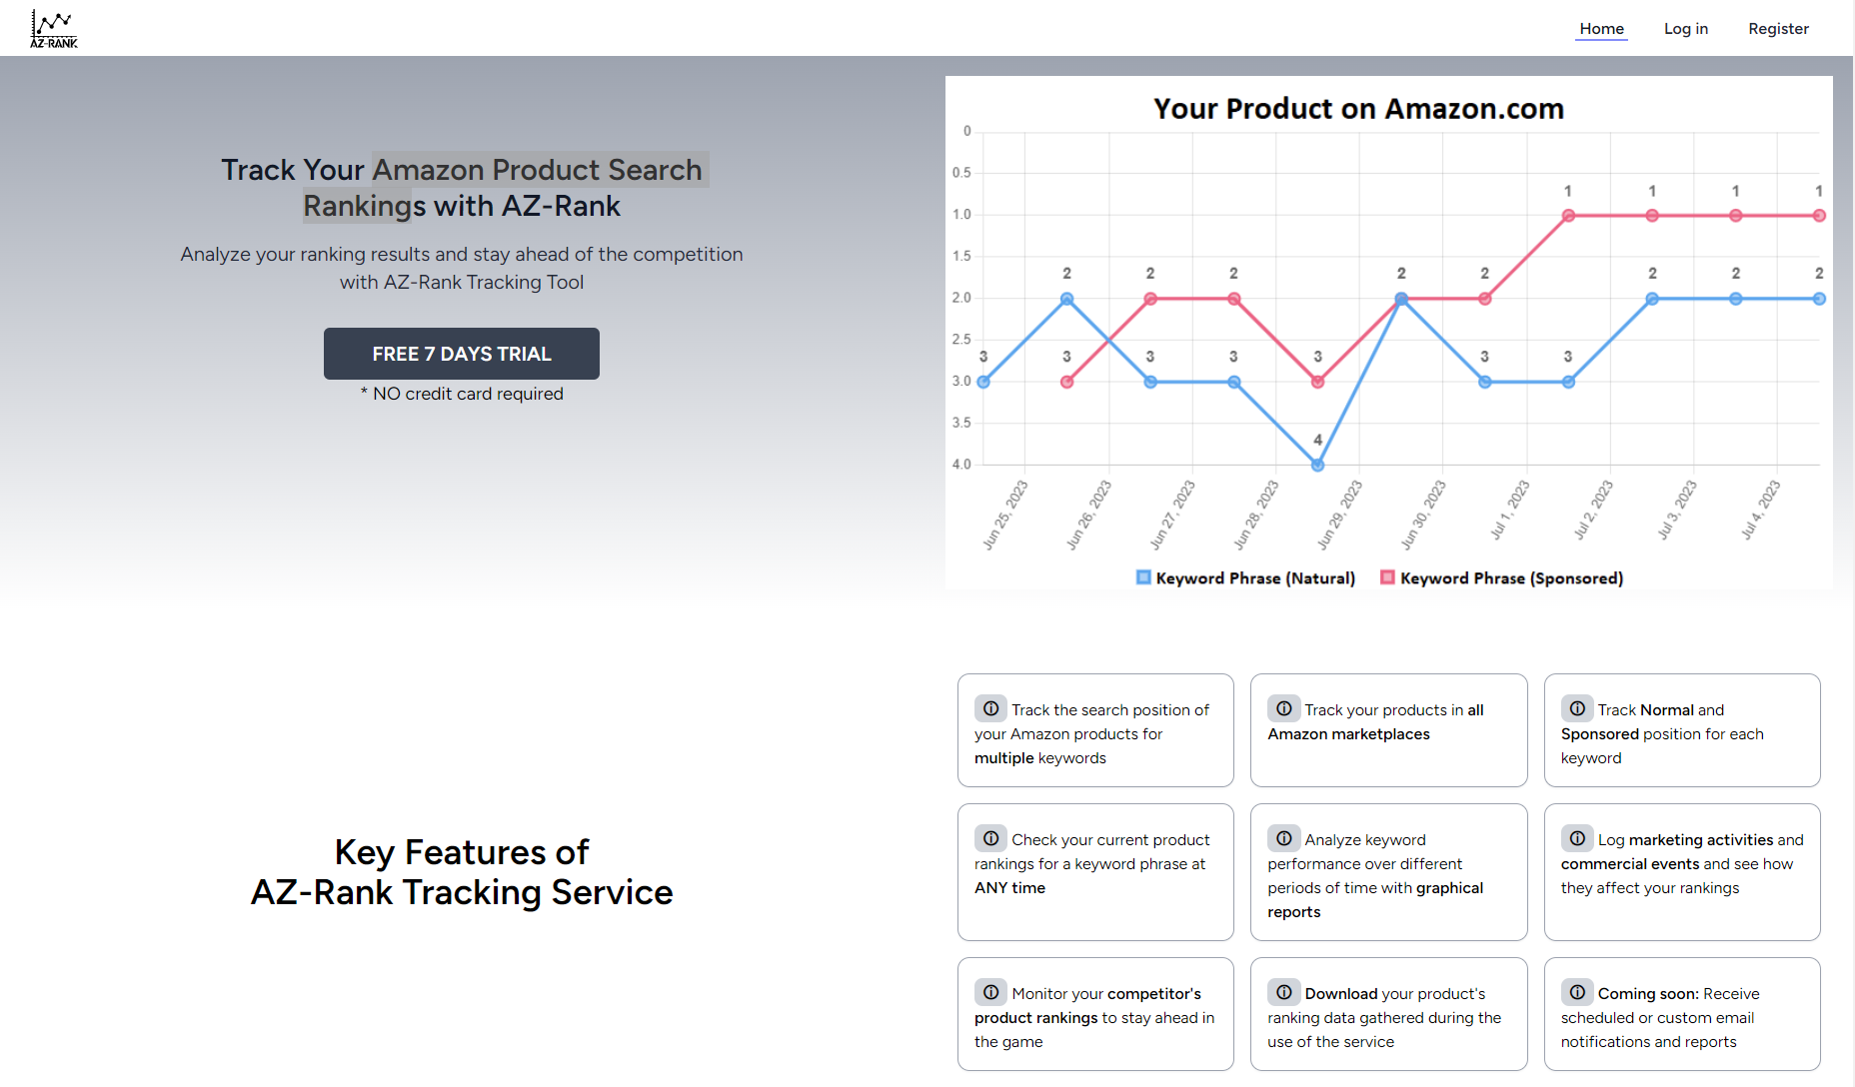
Task: Click the AZ-Rank logo icon
Action: (54, 28)
